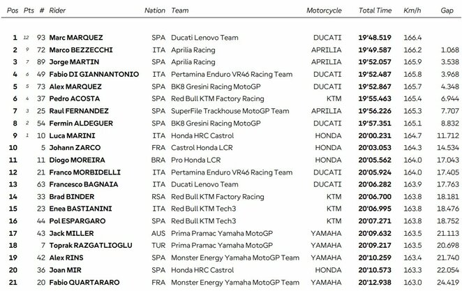Click the Pts column header

tap(29, 10)
